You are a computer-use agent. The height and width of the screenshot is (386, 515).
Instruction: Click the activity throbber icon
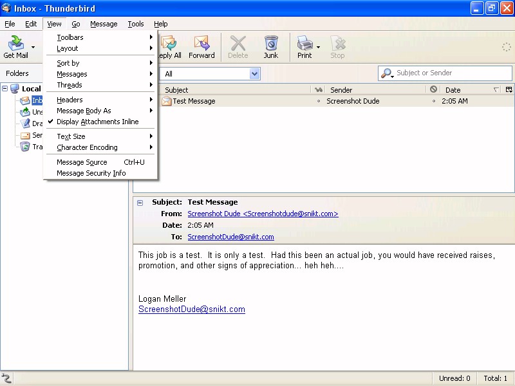coord(506,47)
